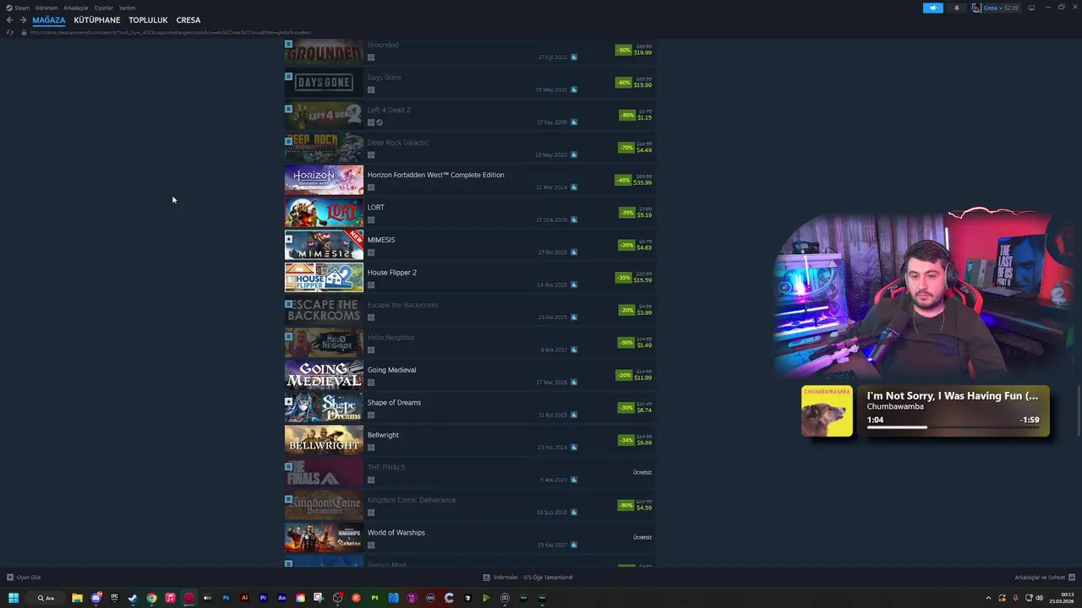Open the Steam menu
The image size is (1082, 608).
(x=19, y=8)
